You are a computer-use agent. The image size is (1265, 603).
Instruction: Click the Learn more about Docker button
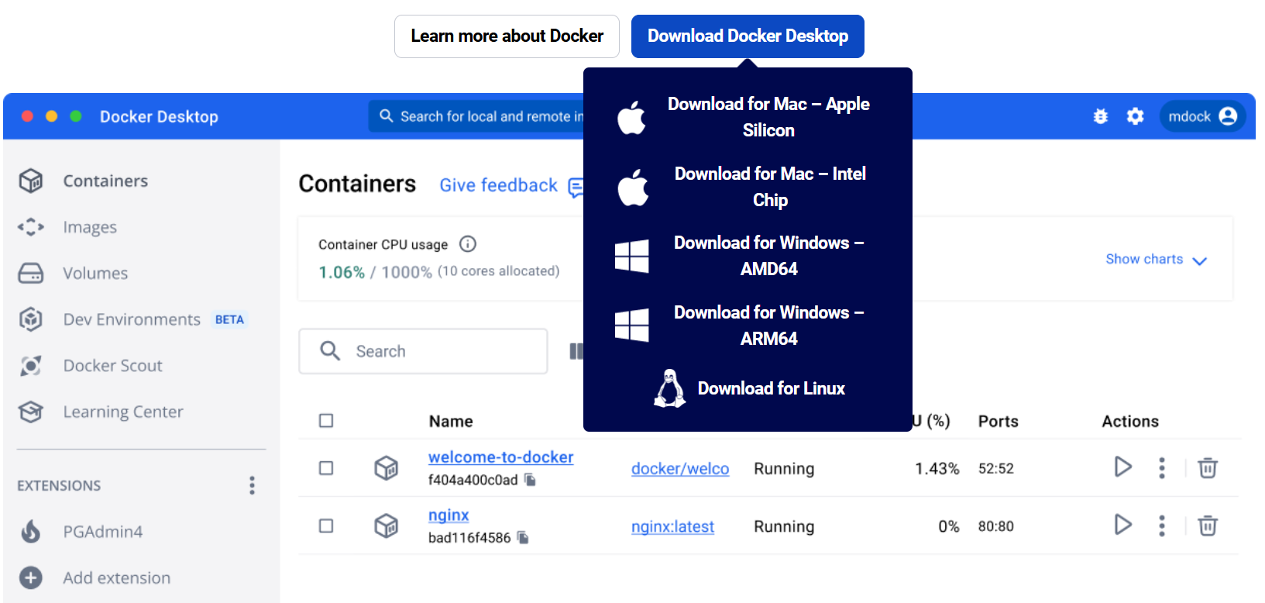pyautogui.click(x=507, y=36)
